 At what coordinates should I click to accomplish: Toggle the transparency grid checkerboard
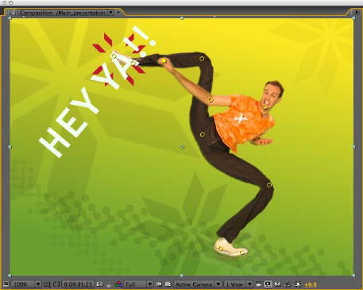coord(168,284)
